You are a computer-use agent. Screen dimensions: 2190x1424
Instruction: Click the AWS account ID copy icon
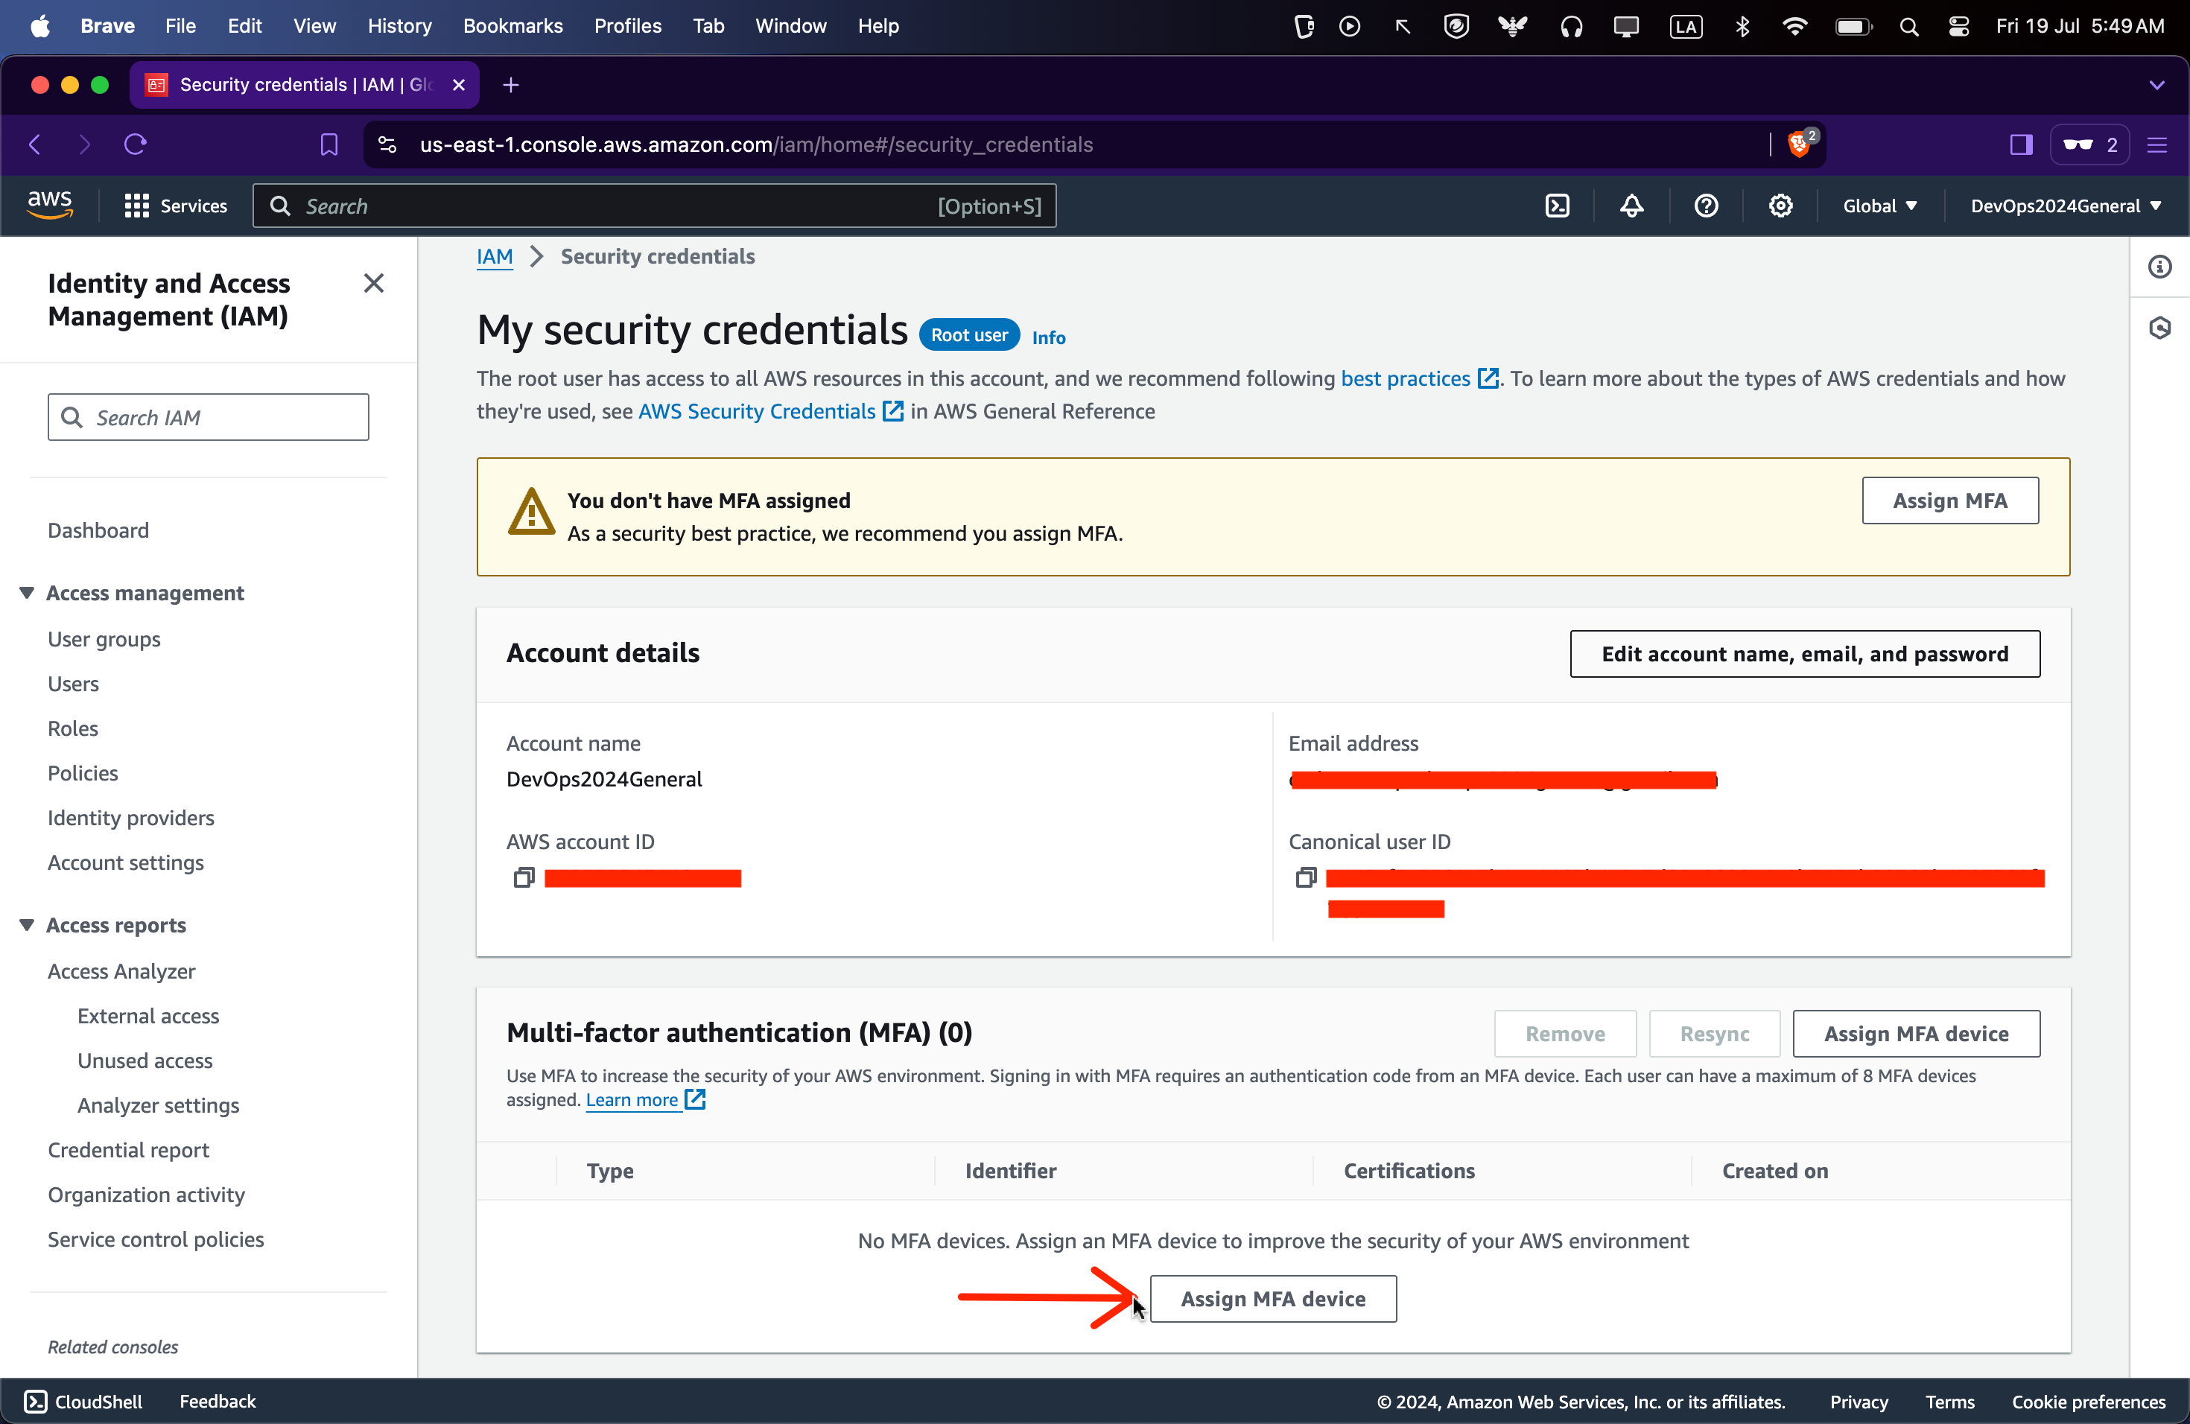tap(522, 875)
